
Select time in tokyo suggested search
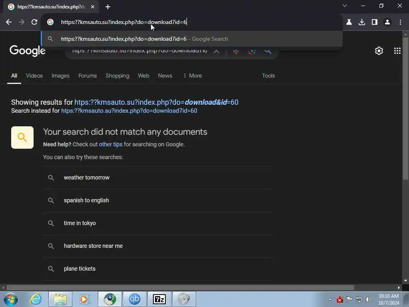point(158,223)
